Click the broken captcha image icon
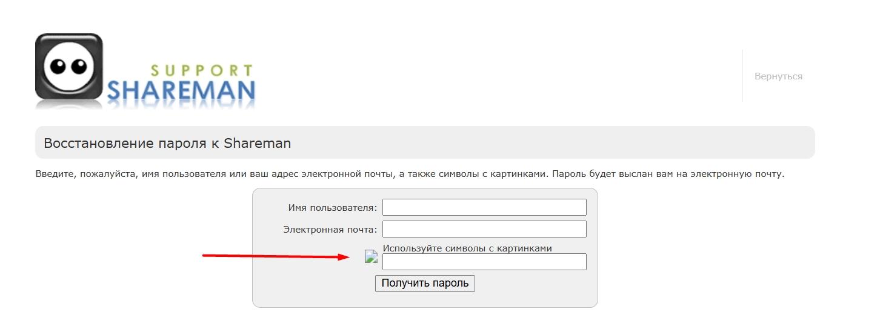This screenshot has width=880, height=329. tap(371, 256)
